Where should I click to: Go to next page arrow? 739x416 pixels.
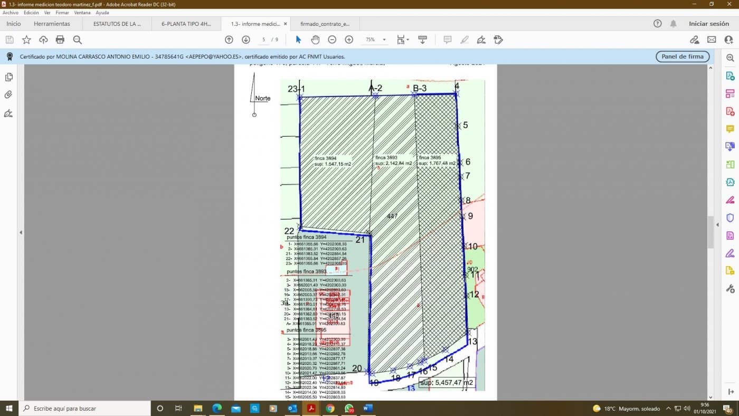pos(246,40)
